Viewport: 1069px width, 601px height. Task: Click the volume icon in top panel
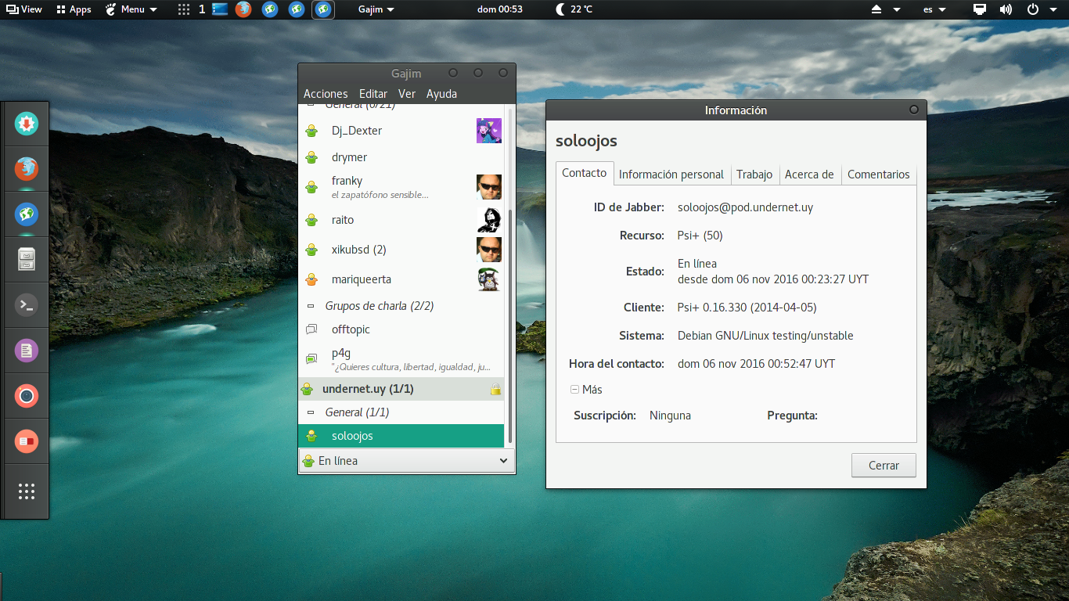(x=1006, y=9)
